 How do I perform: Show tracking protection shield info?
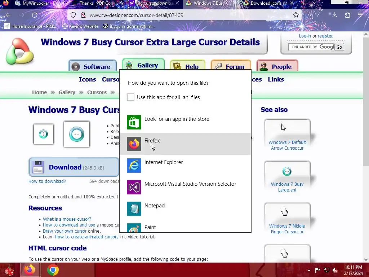[x=73, y=15]
